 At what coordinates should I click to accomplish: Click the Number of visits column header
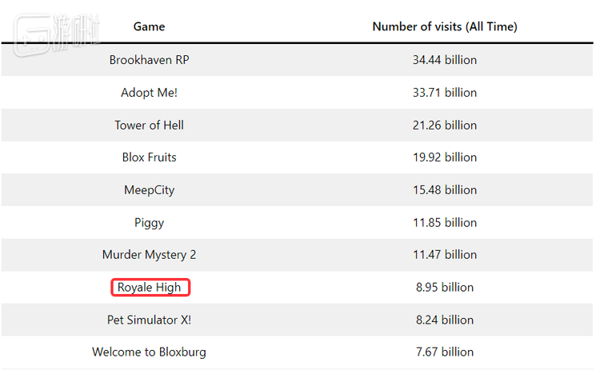pyautogui.click(x=445, y=26)
